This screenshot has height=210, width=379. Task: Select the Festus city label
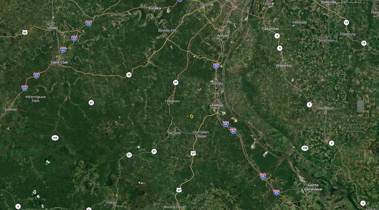[x=217, y=105]
